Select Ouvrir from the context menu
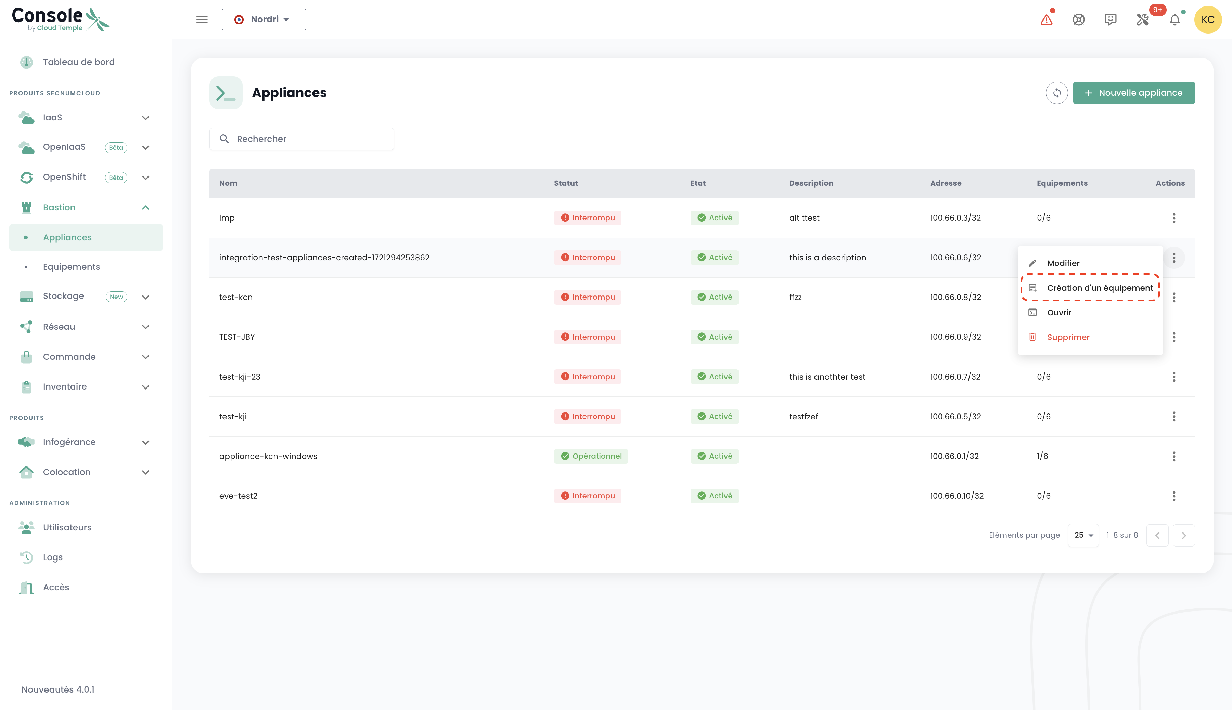 [1059, 313]
